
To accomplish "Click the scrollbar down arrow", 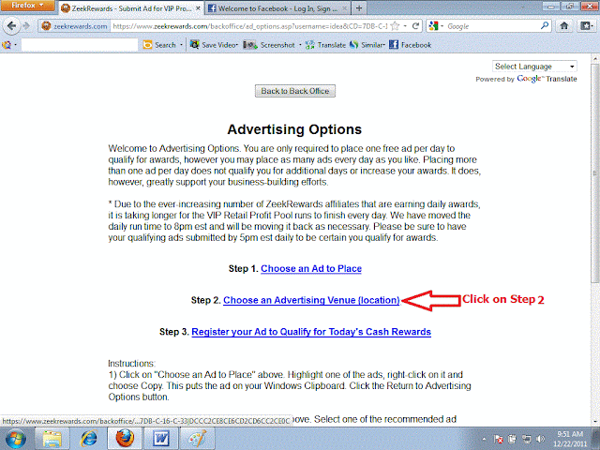I will (594, 423).
